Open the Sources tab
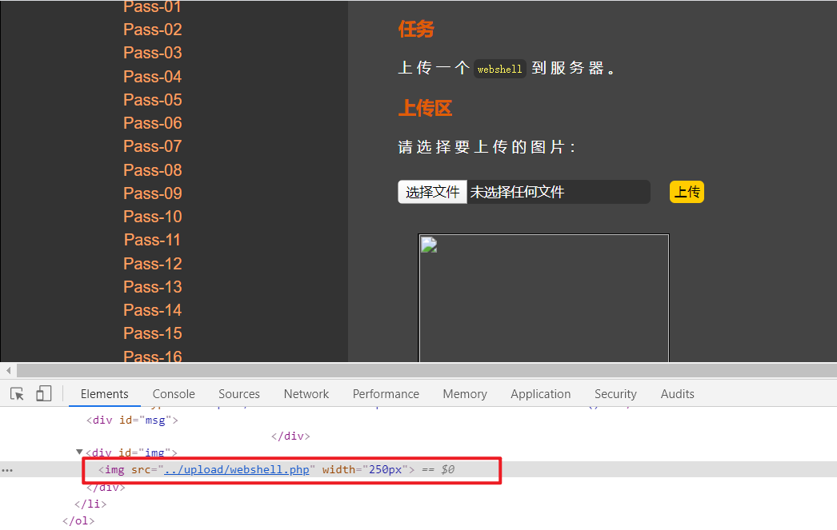Screen dimensions: 837x530 pyautogui.click(x=239, y=394)
